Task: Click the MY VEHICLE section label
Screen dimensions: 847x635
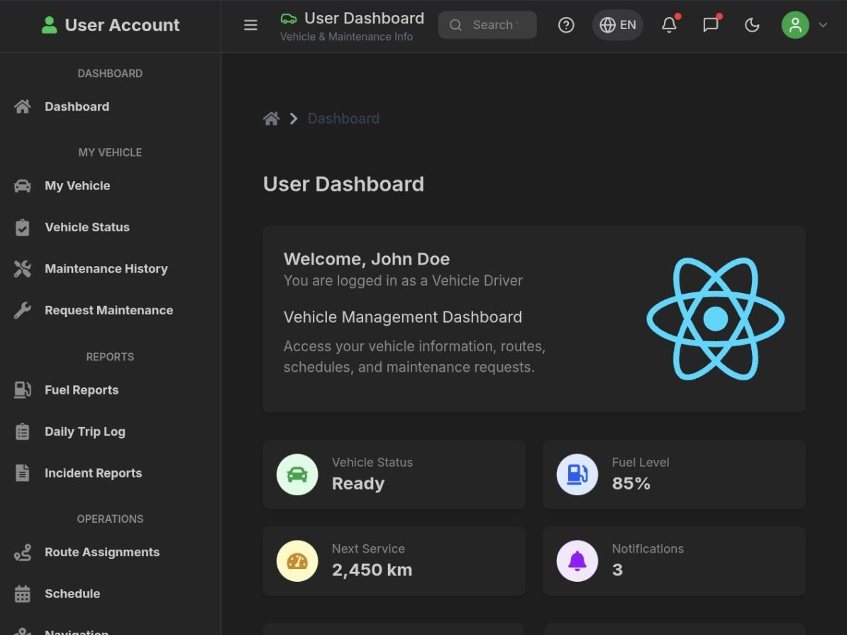Action: click(x=110, y=153)
